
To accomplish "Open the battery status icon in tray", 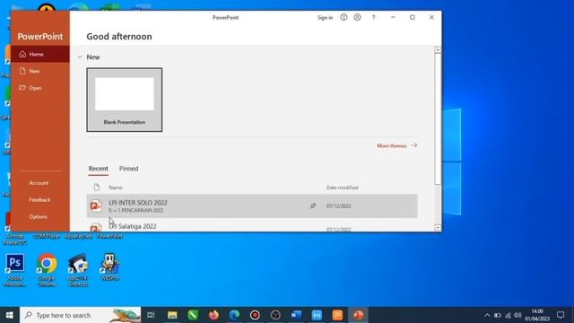I will pyautogui.click(x=498, y=315).
